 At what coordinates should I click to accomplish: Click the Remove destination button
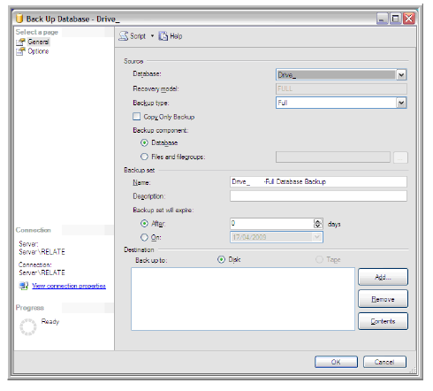383,299
